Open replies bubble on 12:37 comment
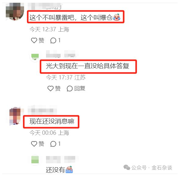Image resolution: width=180 pixels, height=177 pixels. pyautogui.click(x=53, y=40)
